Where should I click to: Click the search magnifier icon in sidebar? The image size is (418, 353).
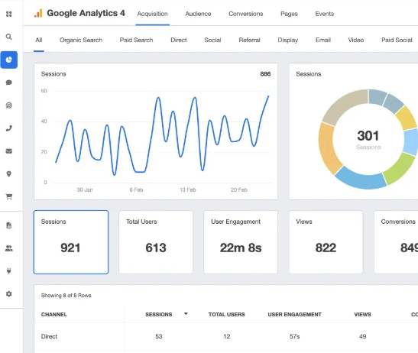point(9,37)
